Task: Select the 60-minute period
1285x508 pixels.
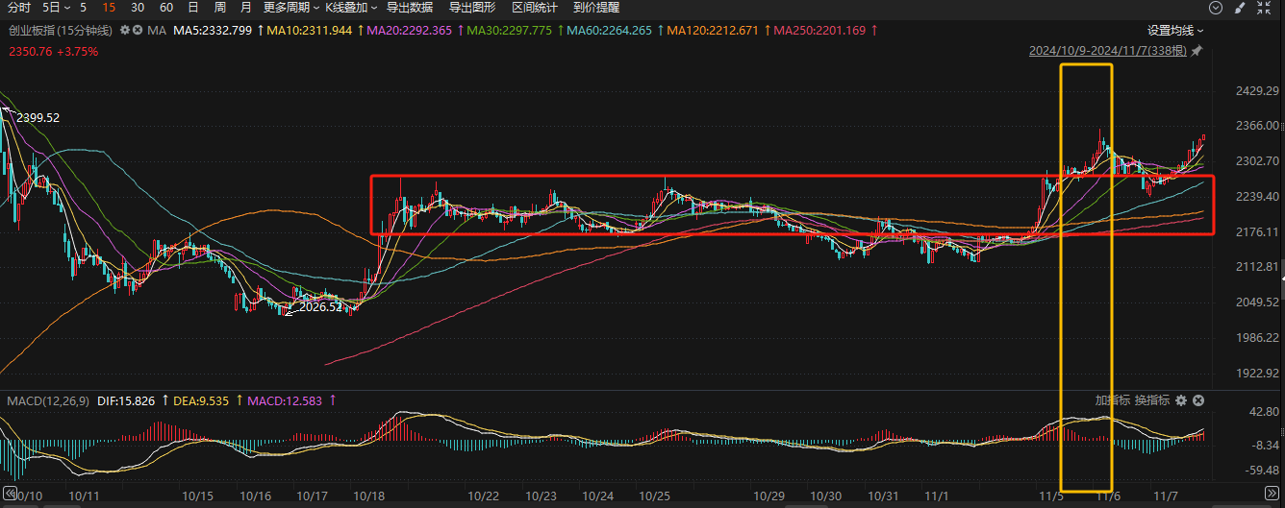Action: (x=165, y=8)
